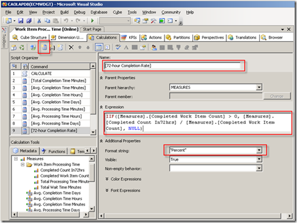Click the Name field with 72-hour Completion Rate
This screenshot has width=297, height=223.
coord(172,66)
